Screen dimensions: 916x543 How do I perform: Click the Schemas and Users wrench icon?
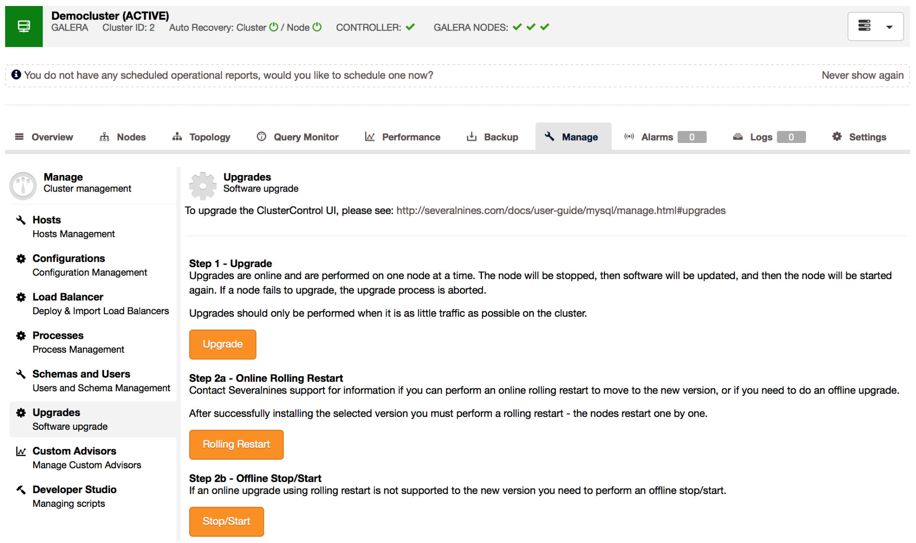click(x=21, y=374)
